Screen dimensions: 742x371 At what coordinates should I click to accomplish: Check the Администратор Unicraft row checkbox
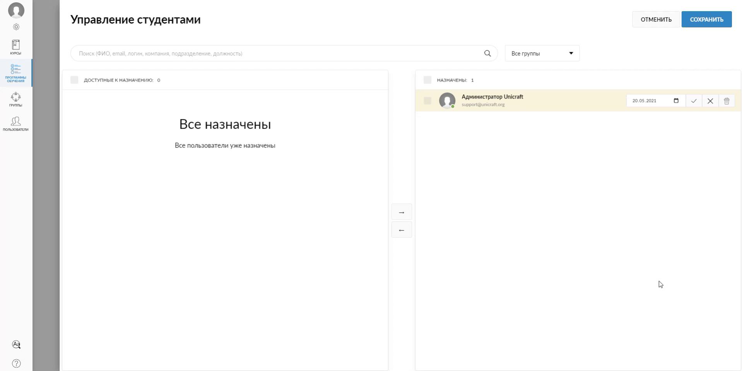pos(427,100)
